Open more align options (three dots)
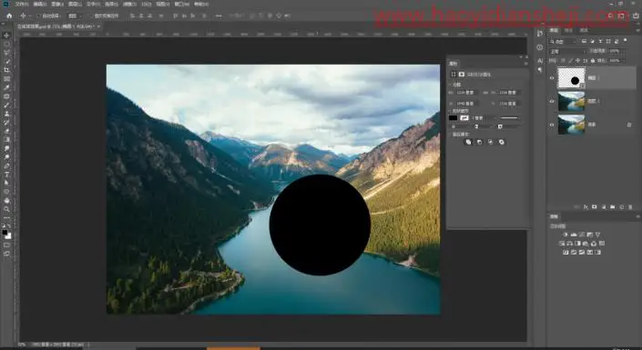 (219, 16)
